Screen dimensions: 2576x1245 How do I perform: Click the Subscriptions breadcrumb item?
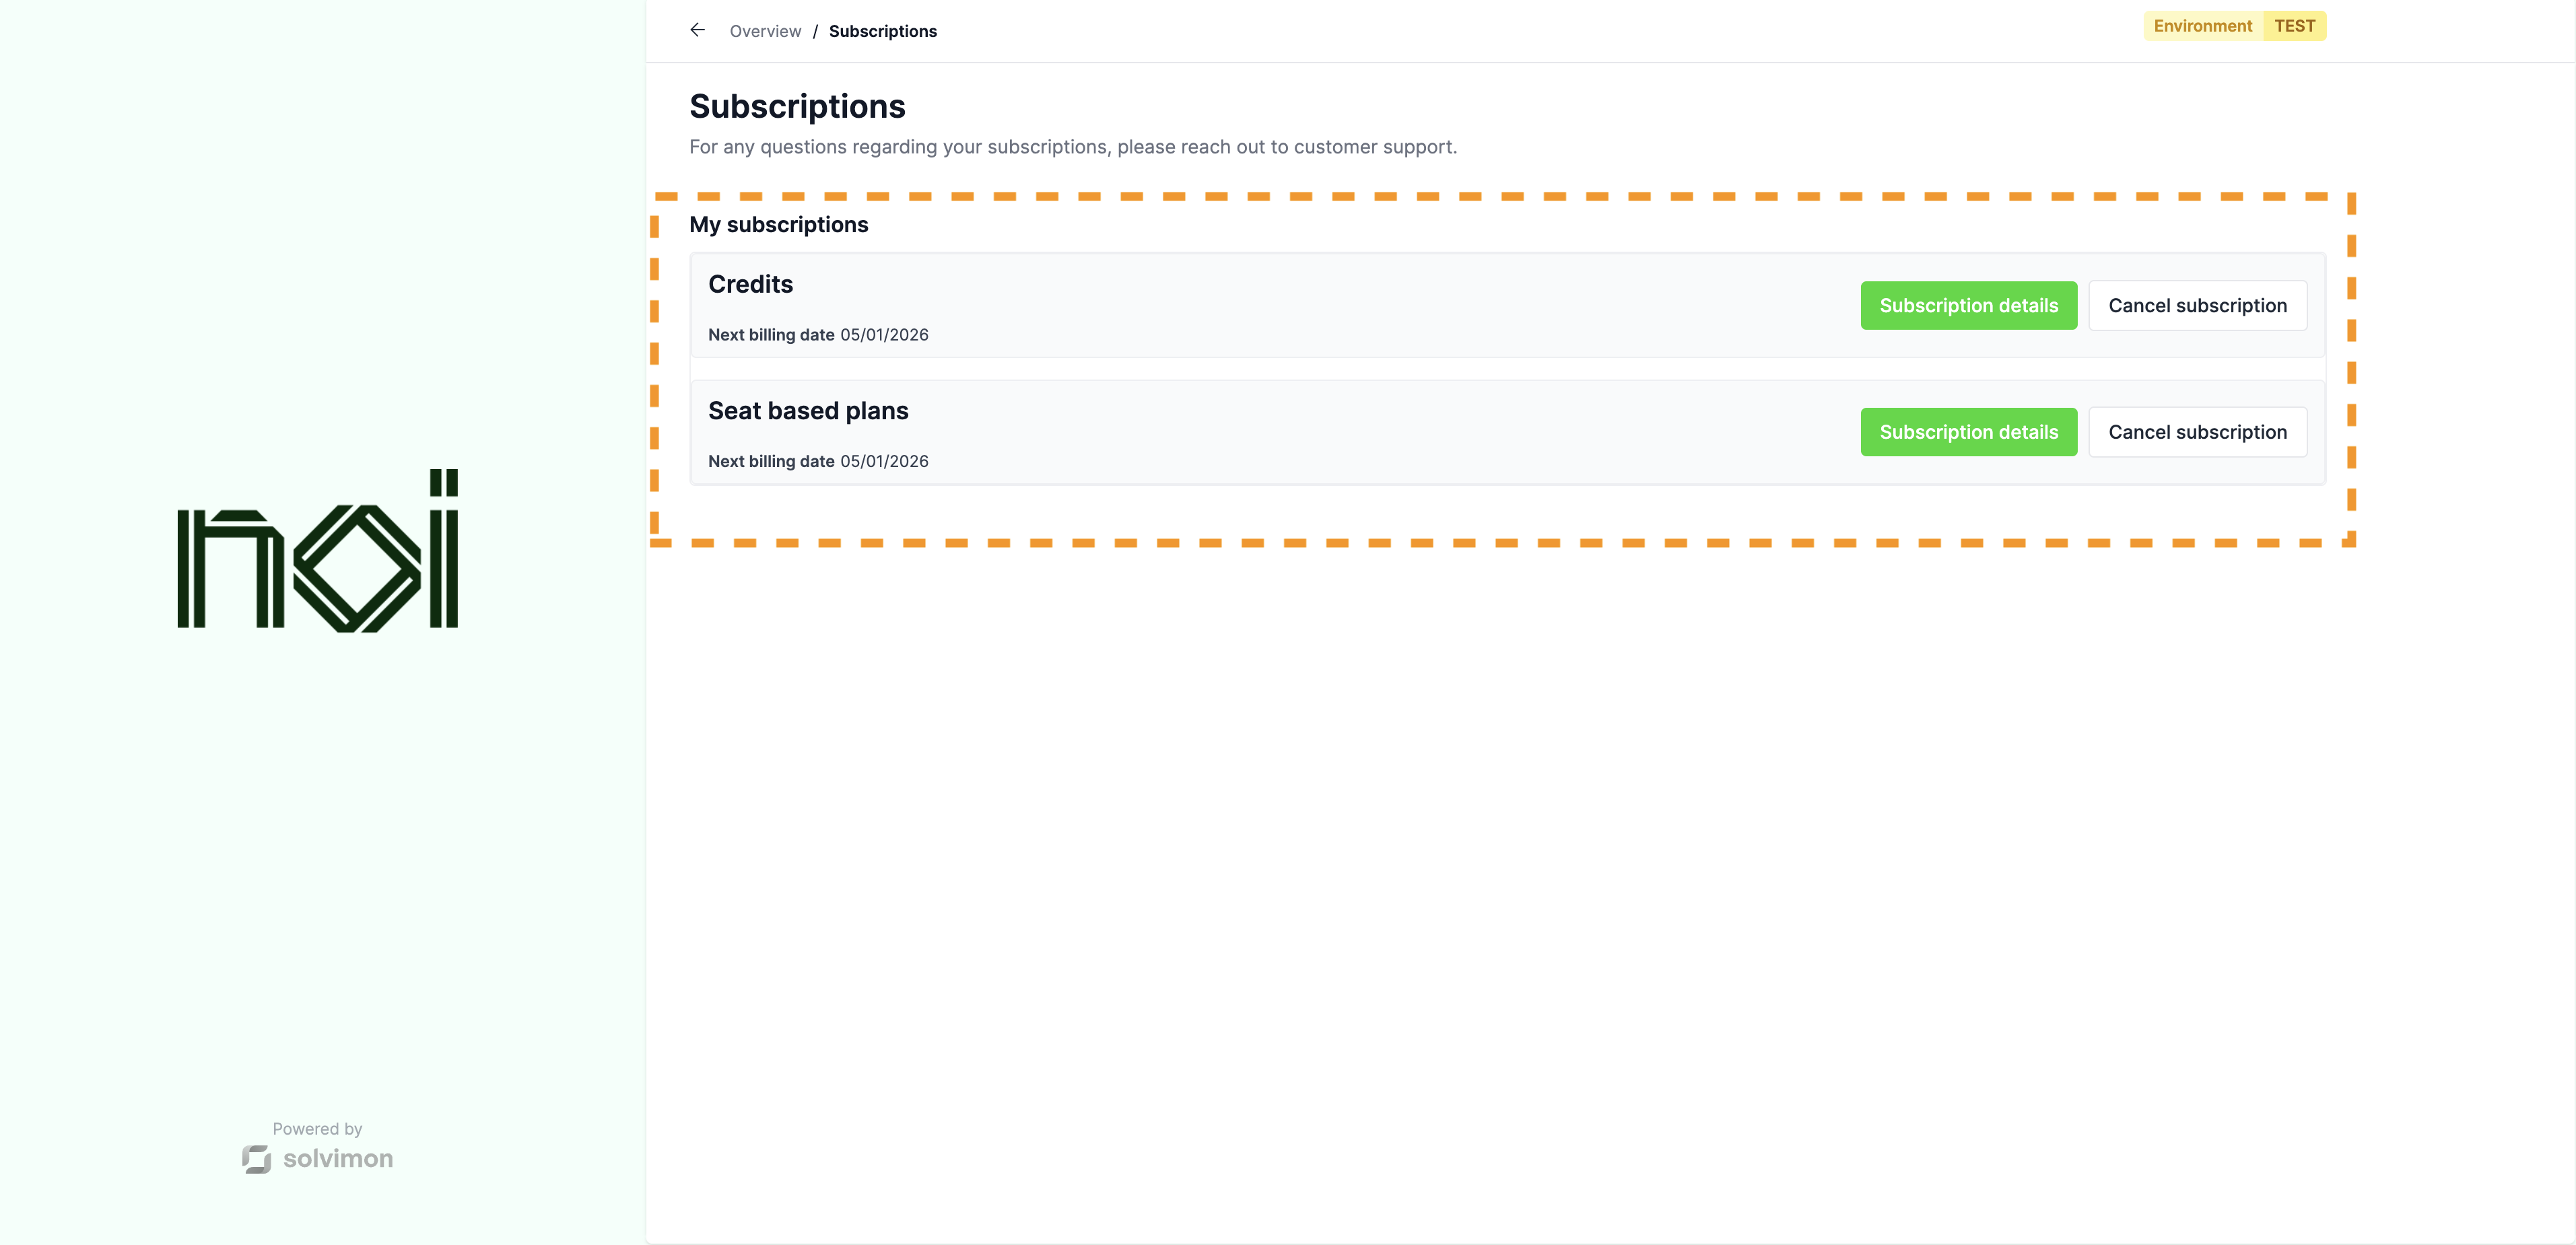882,31
